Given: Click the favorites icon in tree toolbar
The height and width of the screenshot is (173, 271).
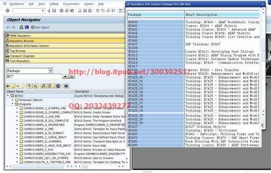Looking at the screenshot, I should point(50,86).
